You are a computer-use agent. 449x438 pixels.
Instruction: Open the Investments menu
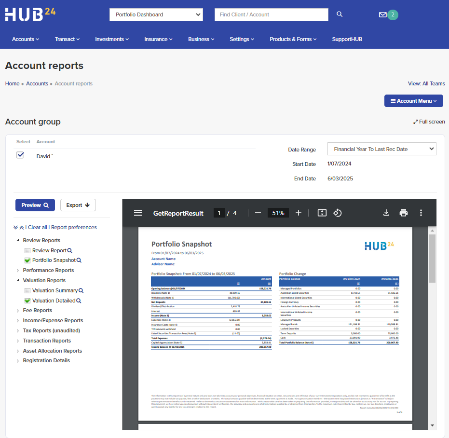[112, 39]
